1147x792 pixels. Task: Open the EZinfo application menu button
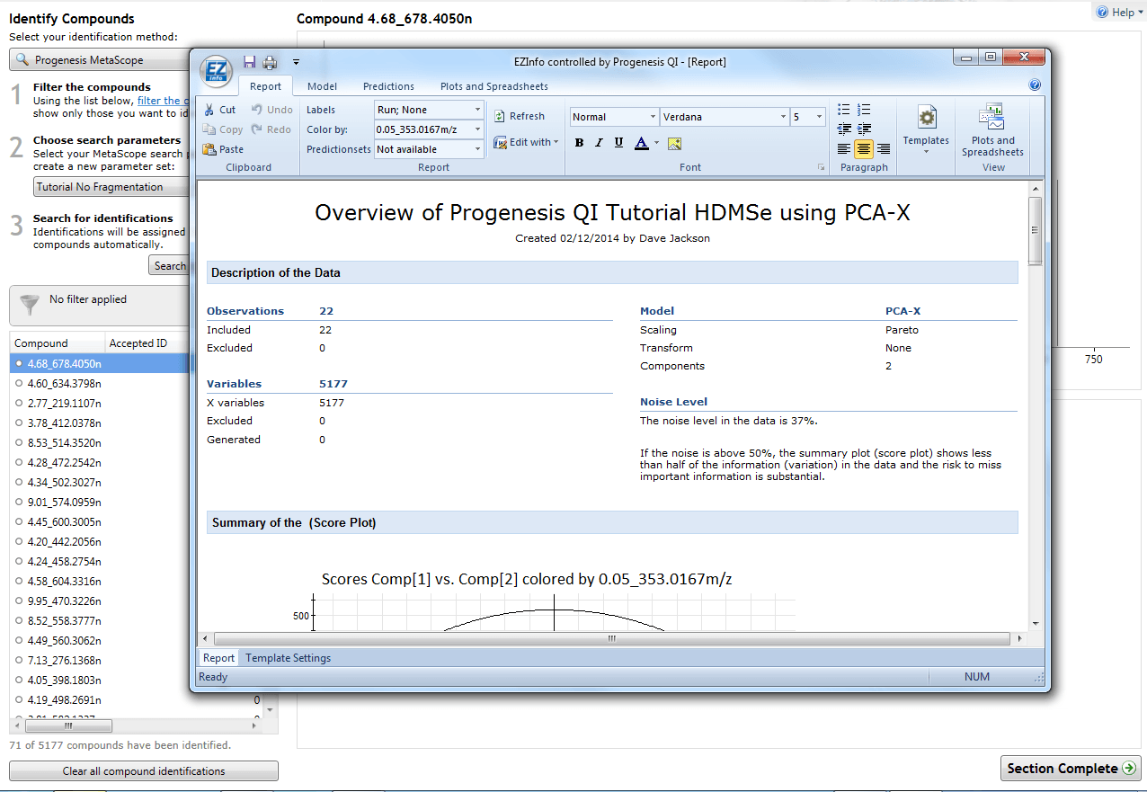coord(216,71)
